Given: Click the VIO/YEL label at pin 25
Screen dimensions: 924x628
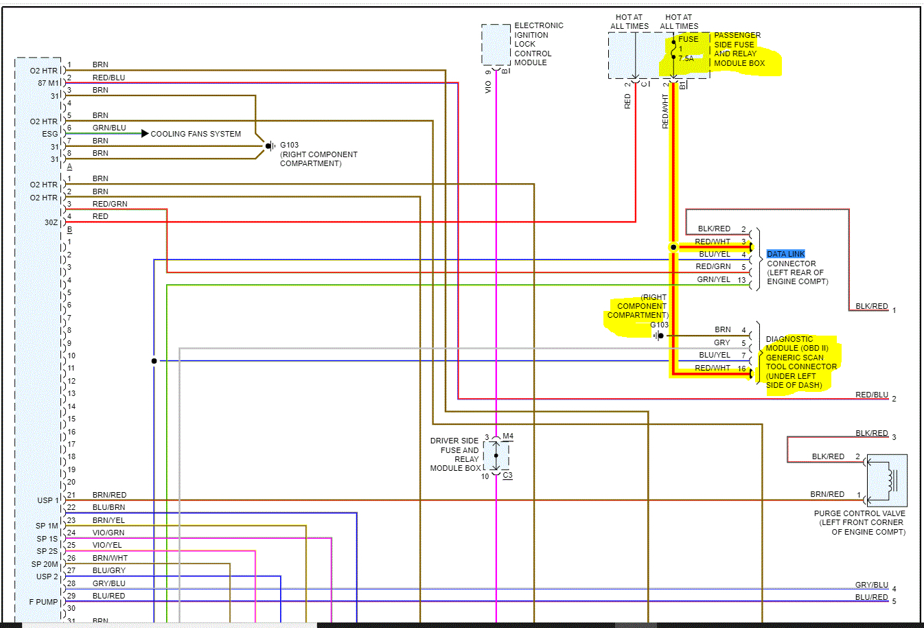Looking at the screenshot, I should pyautogui.click(x=107, y=545).
